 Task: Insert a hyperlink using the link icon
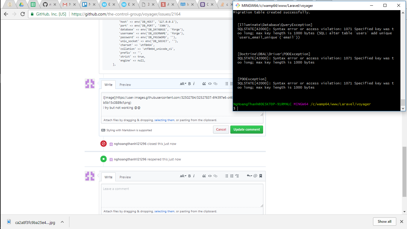(215, 83)
